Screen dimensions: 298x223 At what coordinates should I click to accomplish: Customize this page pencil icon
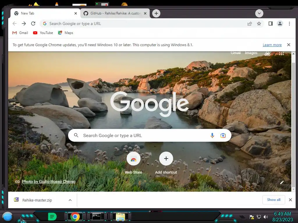(x=282, y=182)
